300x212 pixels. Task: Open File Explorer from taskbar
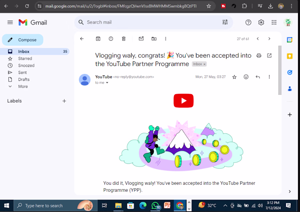tap(118, 205)
